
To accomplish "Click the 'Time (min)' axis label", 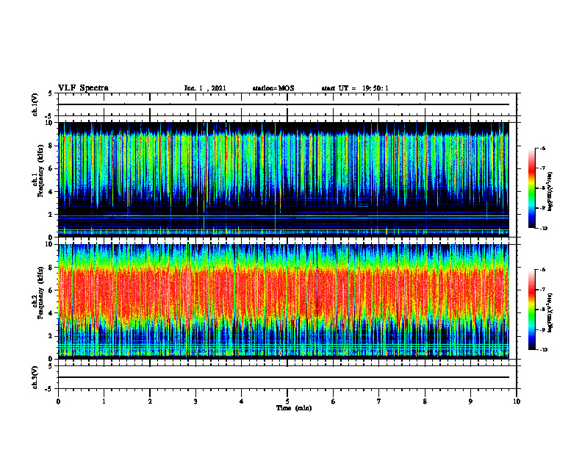I will 294,408.
